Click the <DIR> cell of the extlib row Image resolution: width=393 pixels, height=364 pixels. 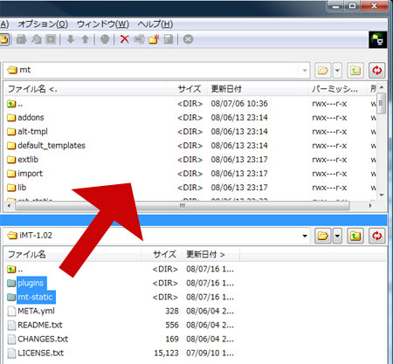point(190,160)
